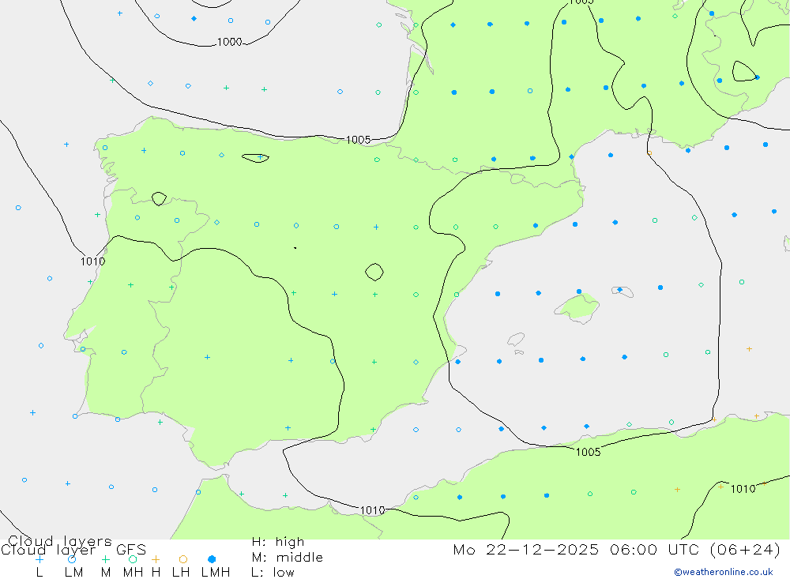The width and height of the screenshot is (790, 579).
Task: Click the 'Cloud layer GFS' title text
Action: click(x=73, y=550)
